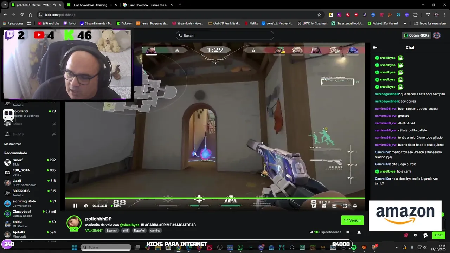Open polichhhDP streamer avatar
This screenshot has height=253, width=450.
pyautogui.click(x=74, y=223)
